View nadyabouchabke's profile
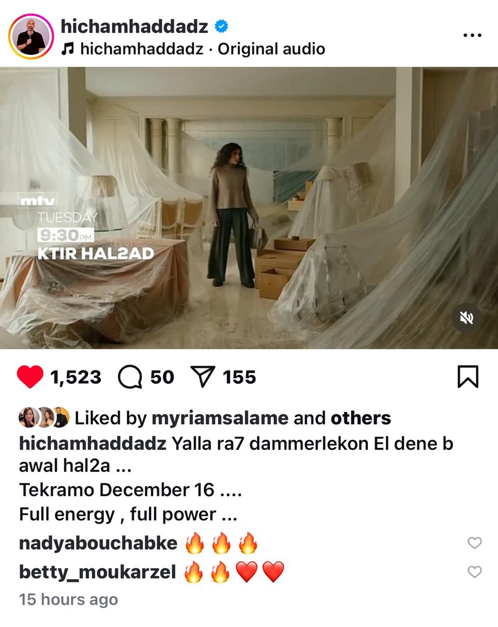This screenshot has width=498, height=627. [98, 543]
